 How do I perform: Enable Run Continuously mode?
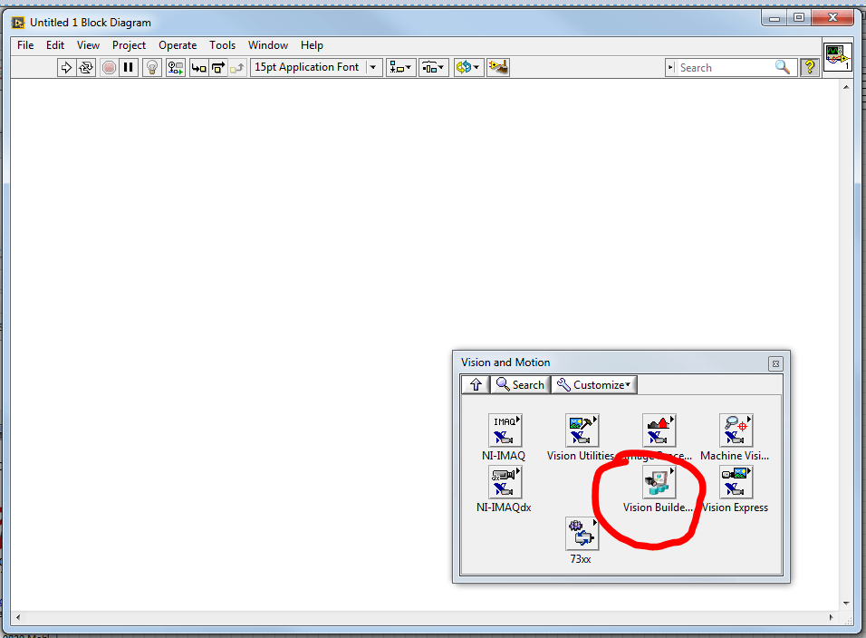coord(86,67)
